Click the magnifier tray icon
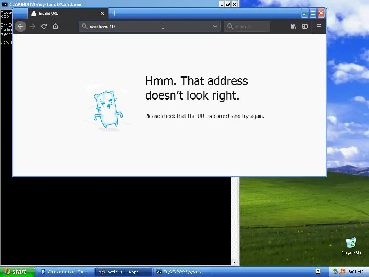The height and width of the screenshot is (277, 369). (x=343, y=272)
